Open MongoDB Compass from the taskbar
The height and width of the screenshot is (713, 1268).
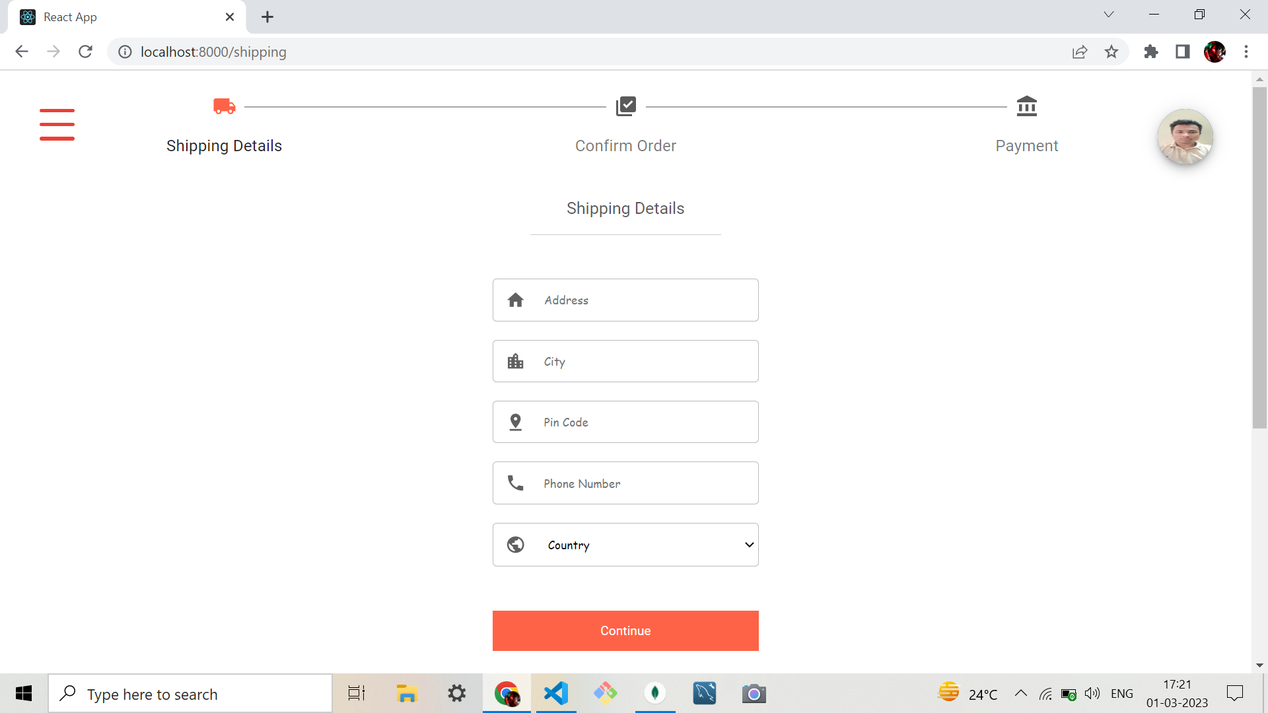(x=655, y=693)
